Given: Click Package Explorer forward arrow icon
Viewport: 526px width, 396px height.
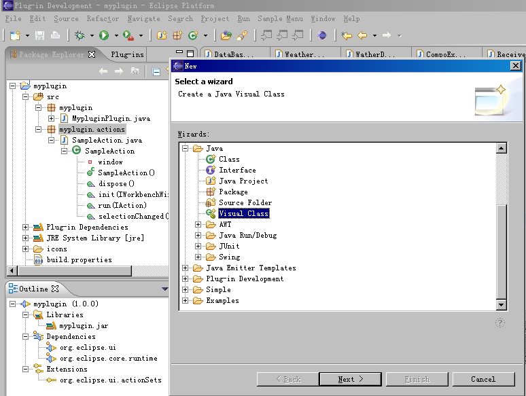Looking at the screenshot, I should pos(119,71).
